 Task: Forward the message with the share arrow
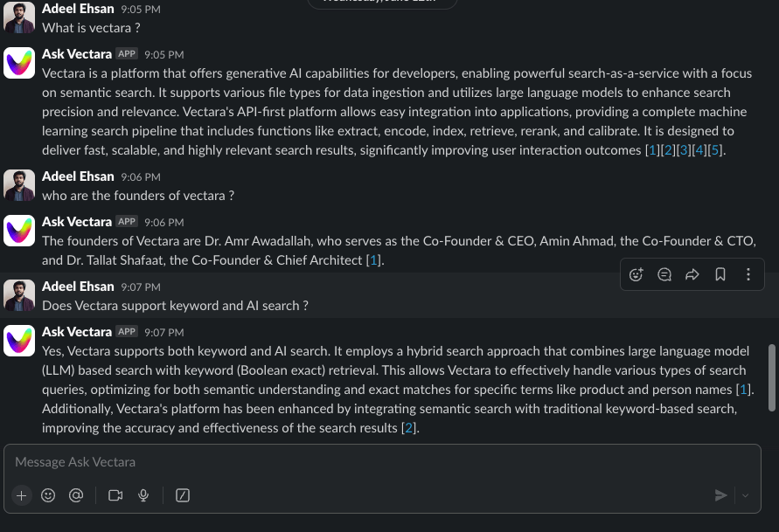[x=692, y=274]
